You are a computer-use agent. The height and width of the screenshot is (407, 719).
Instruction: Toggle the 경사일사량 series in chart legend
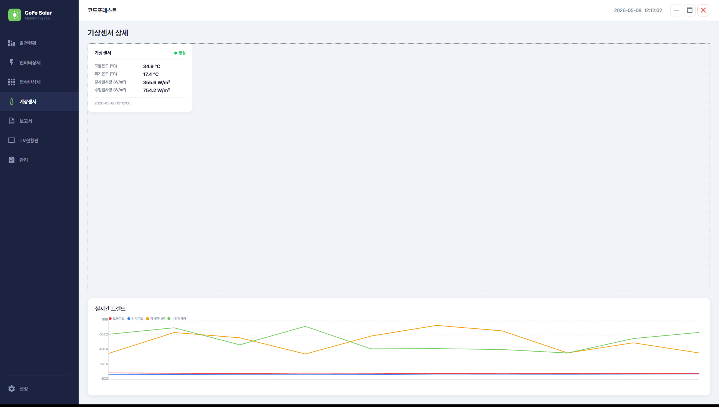coord(155,319)
